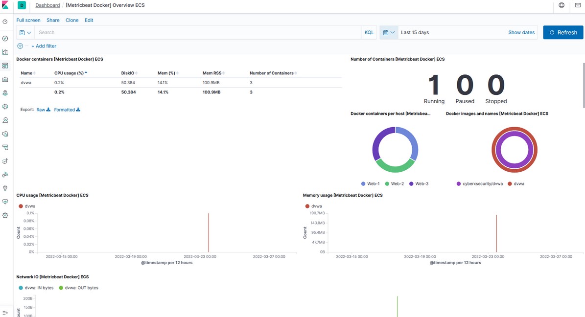
Task: Click Edit in the dashboard menu
Action: 89,20
